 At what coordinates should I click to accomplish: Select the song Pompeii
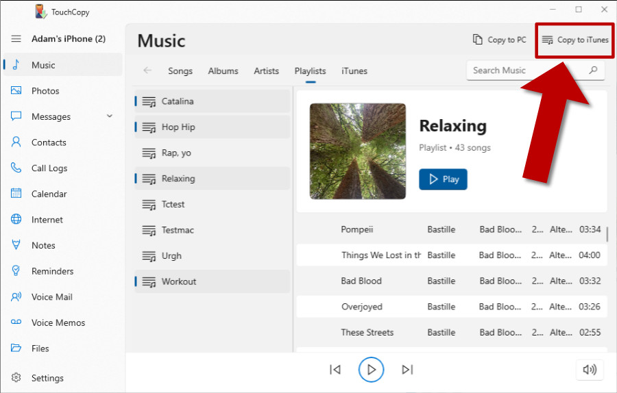(x=451, y=229)
